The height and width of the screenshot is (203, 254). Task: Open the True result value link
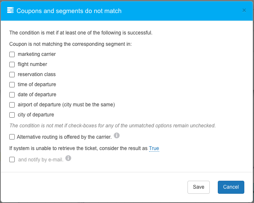click(154, 148)
